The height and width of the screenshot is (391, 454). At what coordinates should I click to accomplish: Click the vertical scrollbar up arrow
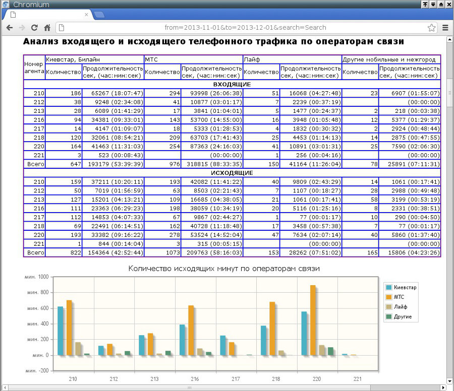click(x=450, y=40)
